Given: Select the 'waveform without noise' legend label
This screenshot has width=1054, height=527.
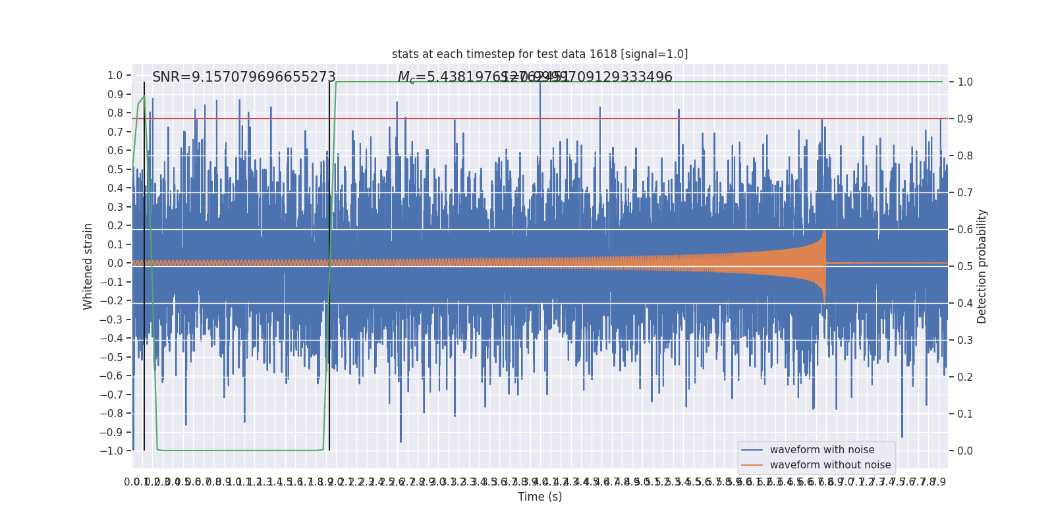Looking at the screenshot, I should click(x=830, y=465).
